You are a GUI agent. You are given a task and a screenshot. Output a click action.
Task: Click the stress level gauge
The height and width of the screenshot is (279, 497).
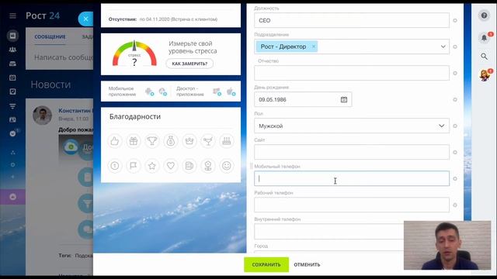[134, 53]
